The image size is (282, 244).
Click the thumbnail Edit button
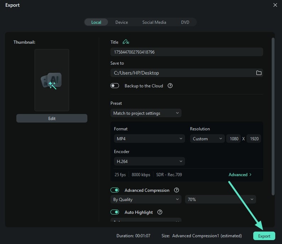(52, 118)
